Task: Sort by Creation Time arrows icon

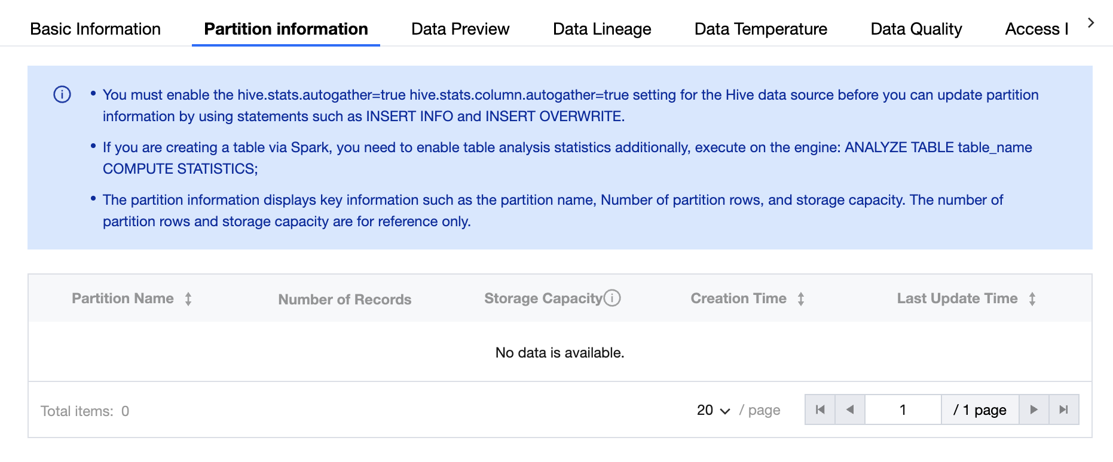Action: click(x=801, y=299)
